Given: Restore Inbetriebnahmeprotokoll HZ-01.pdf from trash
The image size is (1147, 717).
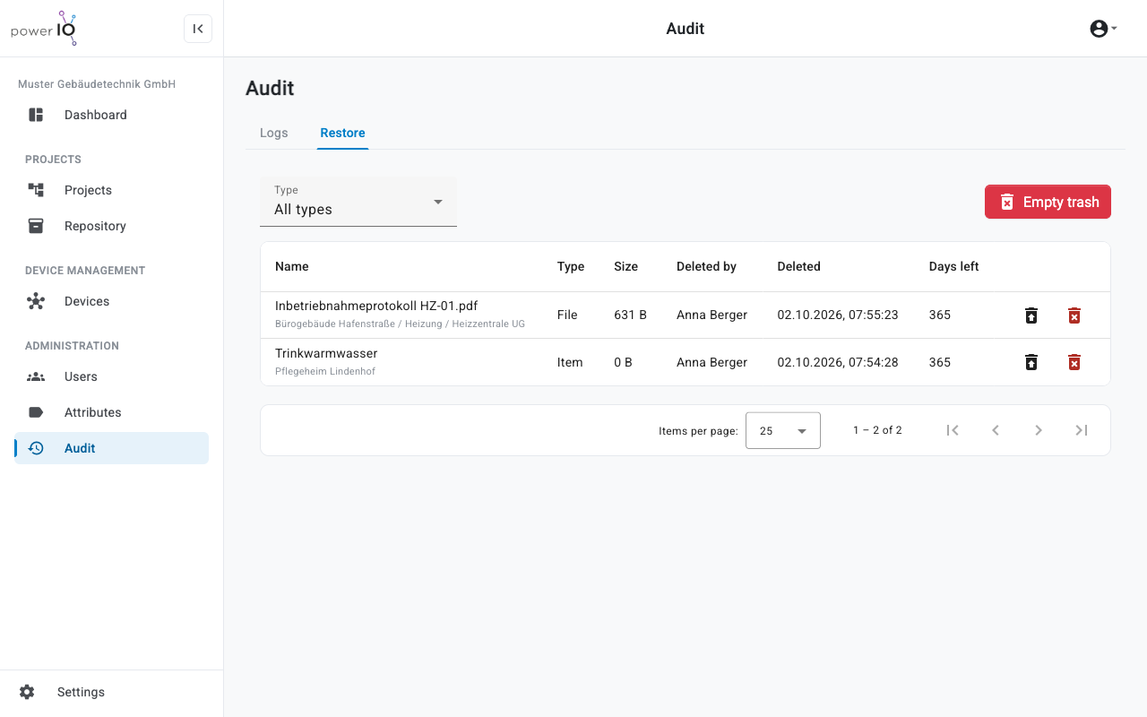Looking at the screenshot, I should [x=1031, y=315].
